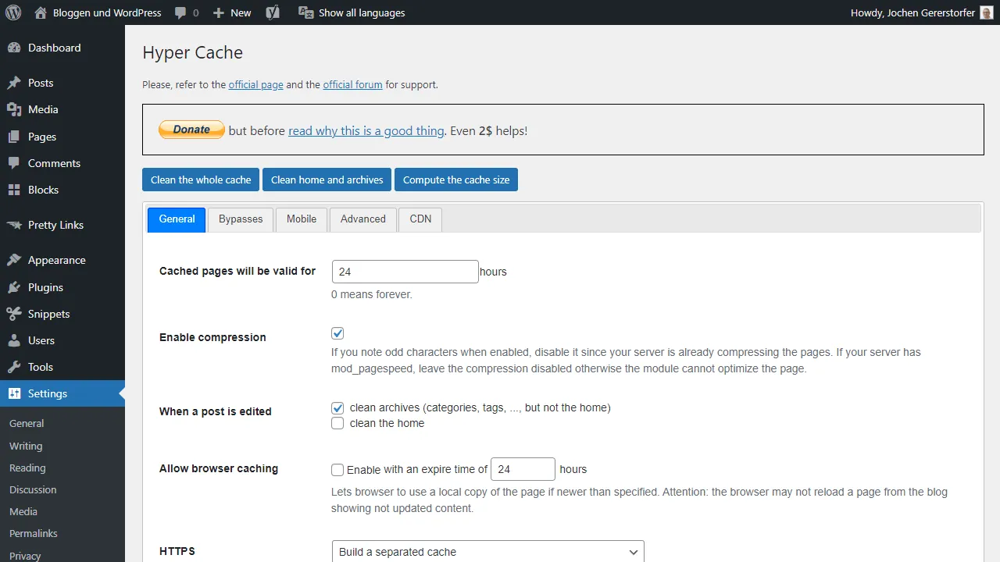Screen dimensions: 1000x562
Task: Click Clean home and archives button
Action: click(x=327, y=180)
